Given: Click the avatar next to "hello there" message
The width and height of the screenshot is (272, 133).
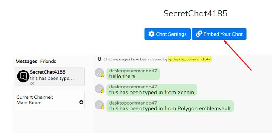Looking at the screenshot, I should pos(99,72).
